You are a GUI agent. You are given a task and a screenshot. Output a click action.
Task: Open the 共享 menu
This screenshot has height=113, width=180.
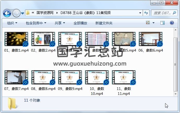tap(60, 23)
